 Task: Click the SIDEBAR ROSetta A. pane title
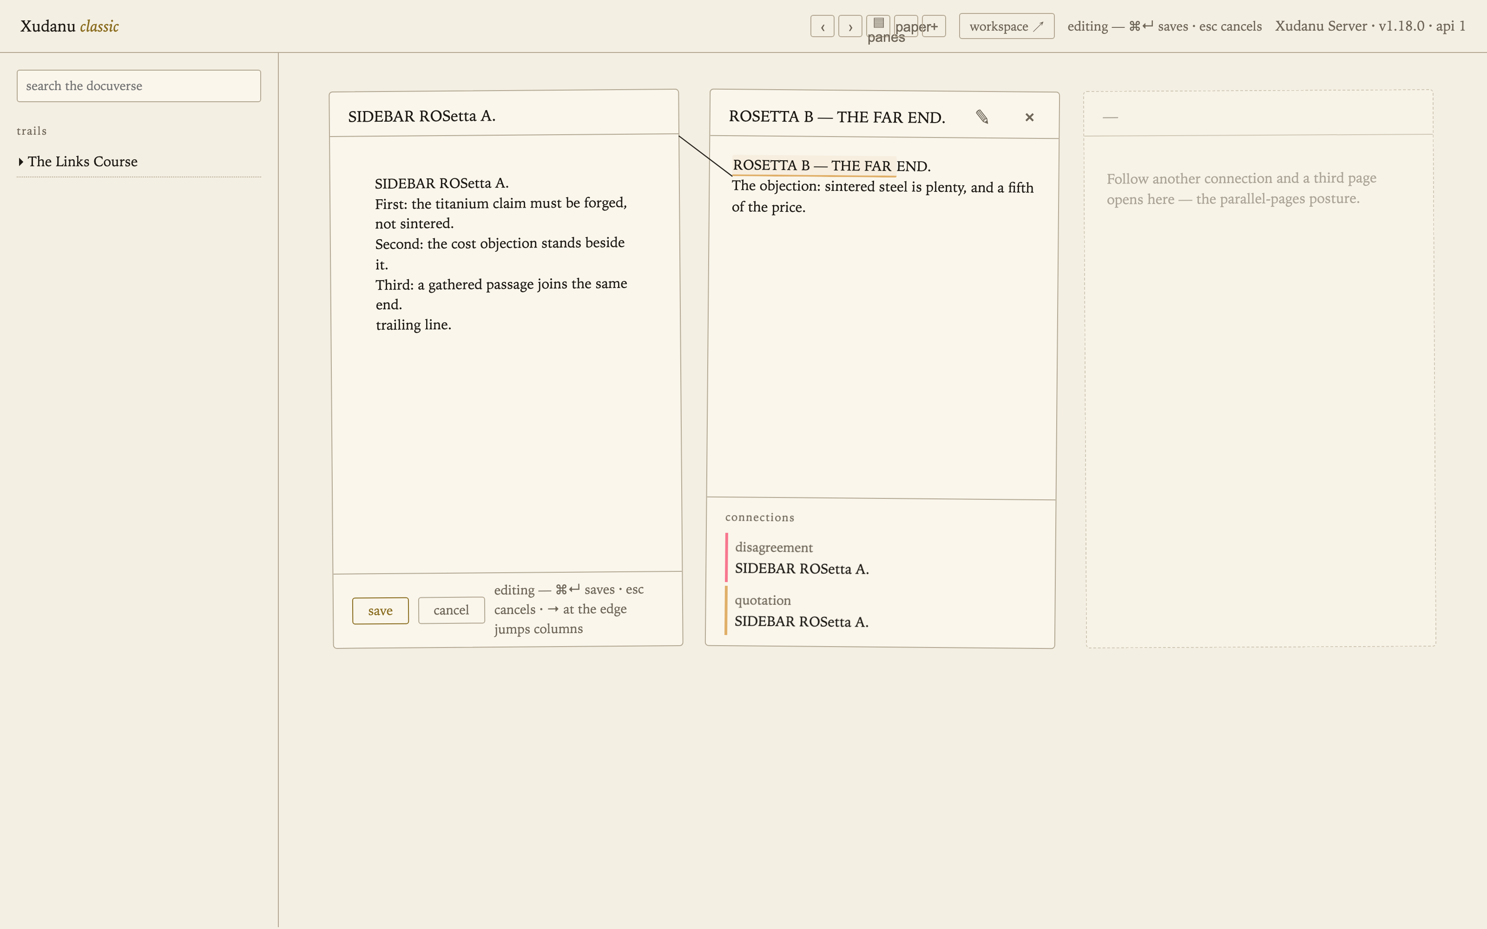(421, 116)
